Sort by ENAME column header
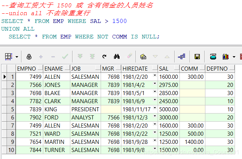The height and width of the screenshot is (159, 242). (x=57, y=69)
